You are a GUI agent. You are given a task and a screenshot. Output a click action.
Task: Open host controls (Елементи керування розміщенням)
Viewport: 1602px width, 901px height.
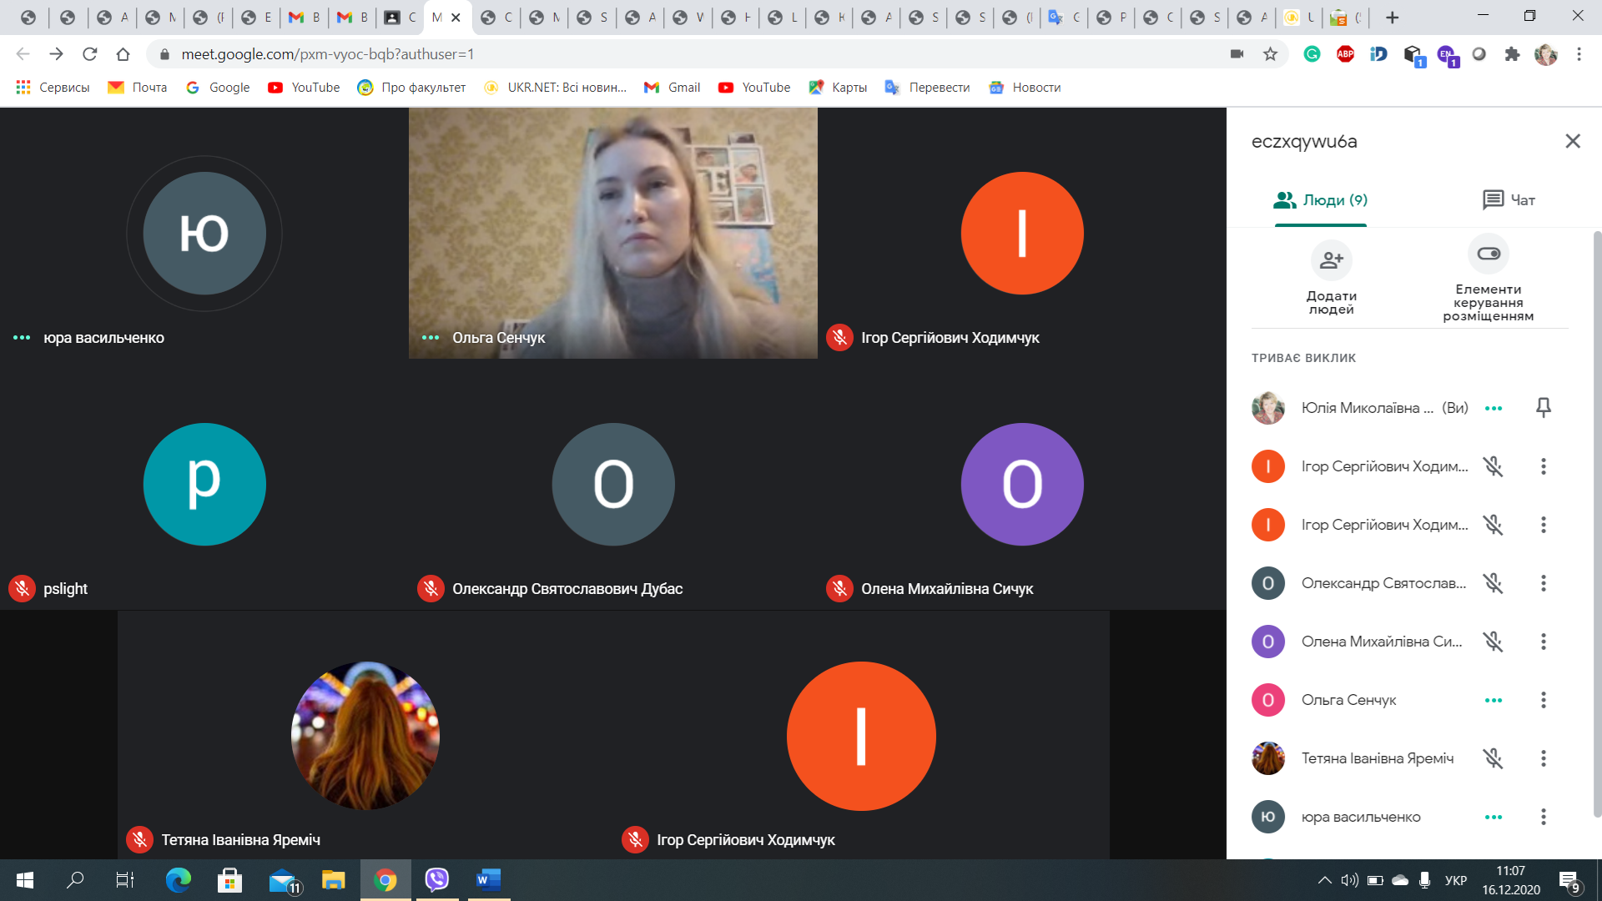point(1488,254)
